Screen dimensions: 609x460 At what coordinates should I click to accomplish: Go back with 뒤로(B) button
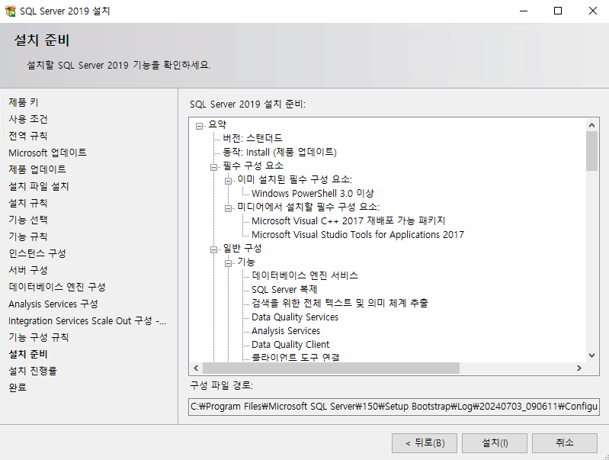coord(425,443)
